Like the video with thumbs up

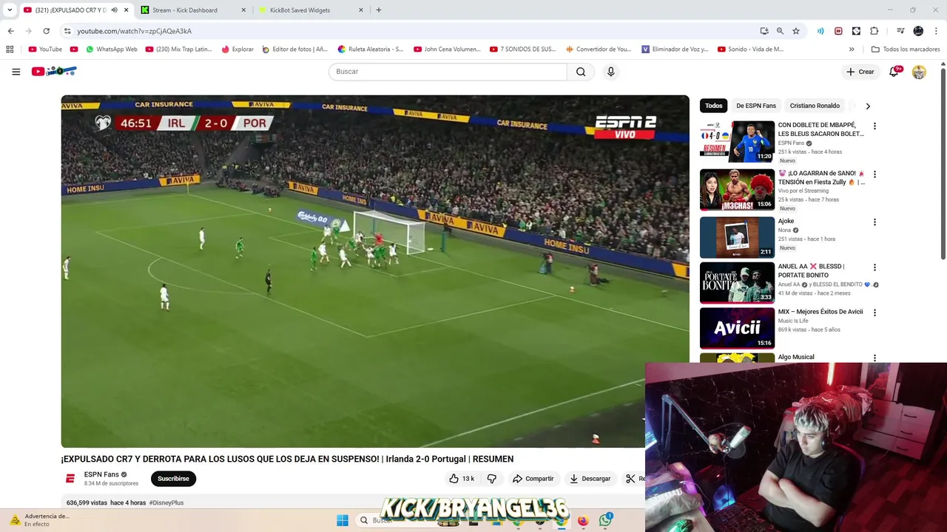point(462,479)
